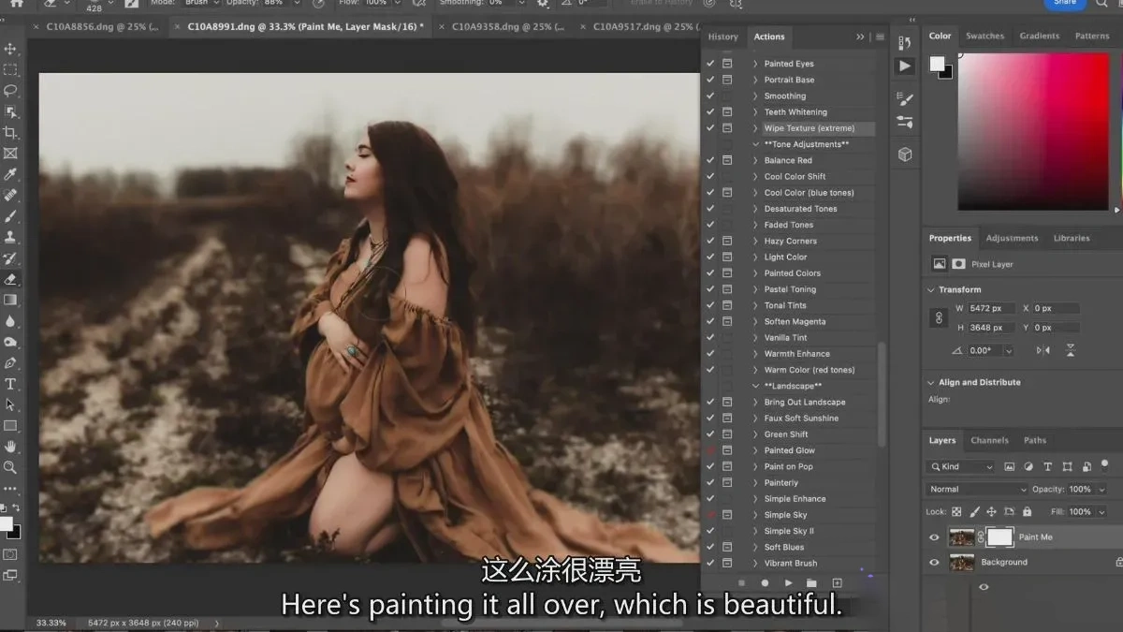
Task: Switch to the Channels tab
Action: (989, 440)
